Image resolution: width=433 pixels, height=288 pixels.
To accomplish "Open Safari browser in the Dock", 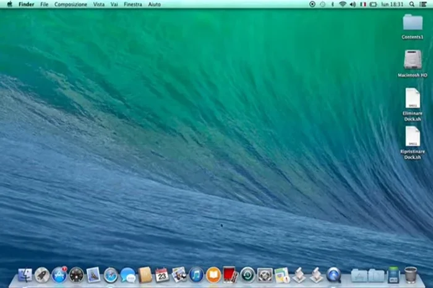I will pyautogui.click(x=111, y=275).
